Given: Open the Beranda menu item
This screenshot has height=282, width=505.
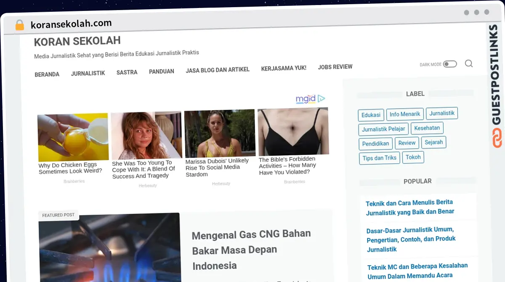Looking at the screenshot, I should click(47, 74).
